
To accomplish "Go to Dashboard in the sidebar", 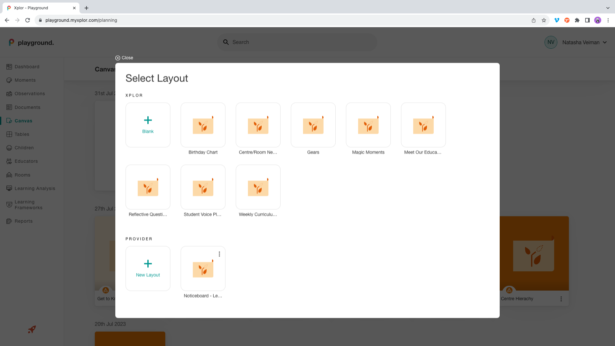I will [x=27, y=67].
